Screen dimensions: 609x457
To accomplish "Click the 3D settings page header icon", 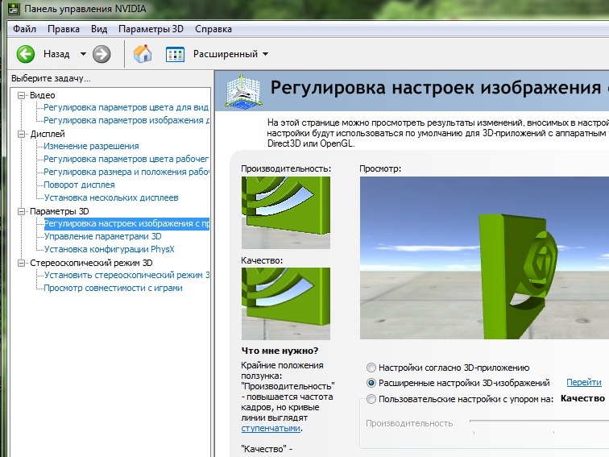I will 243,91.
